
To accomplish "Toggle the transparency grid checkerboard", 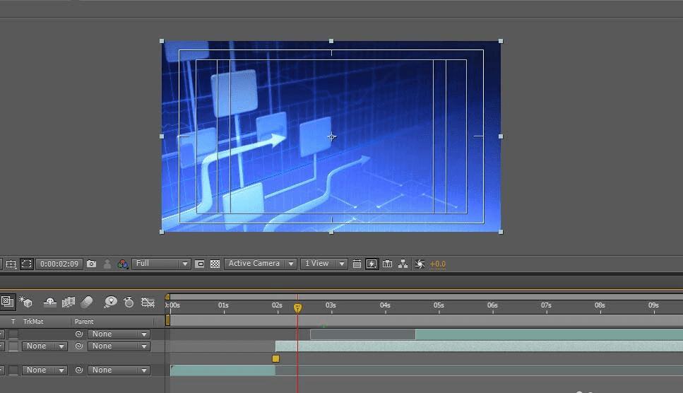I will coord(215,264).
